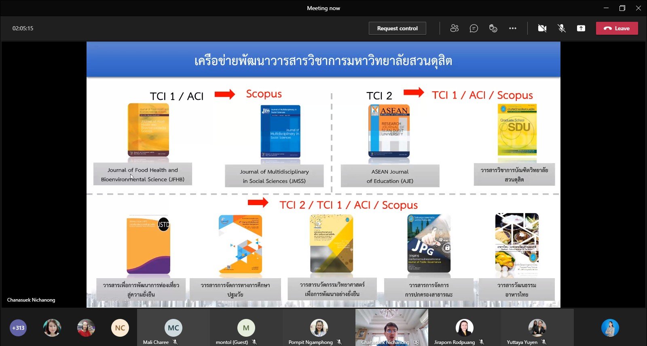647x346 pixels.
Task: Open the reactions and raise hand menu
Action: coord(493,28)
